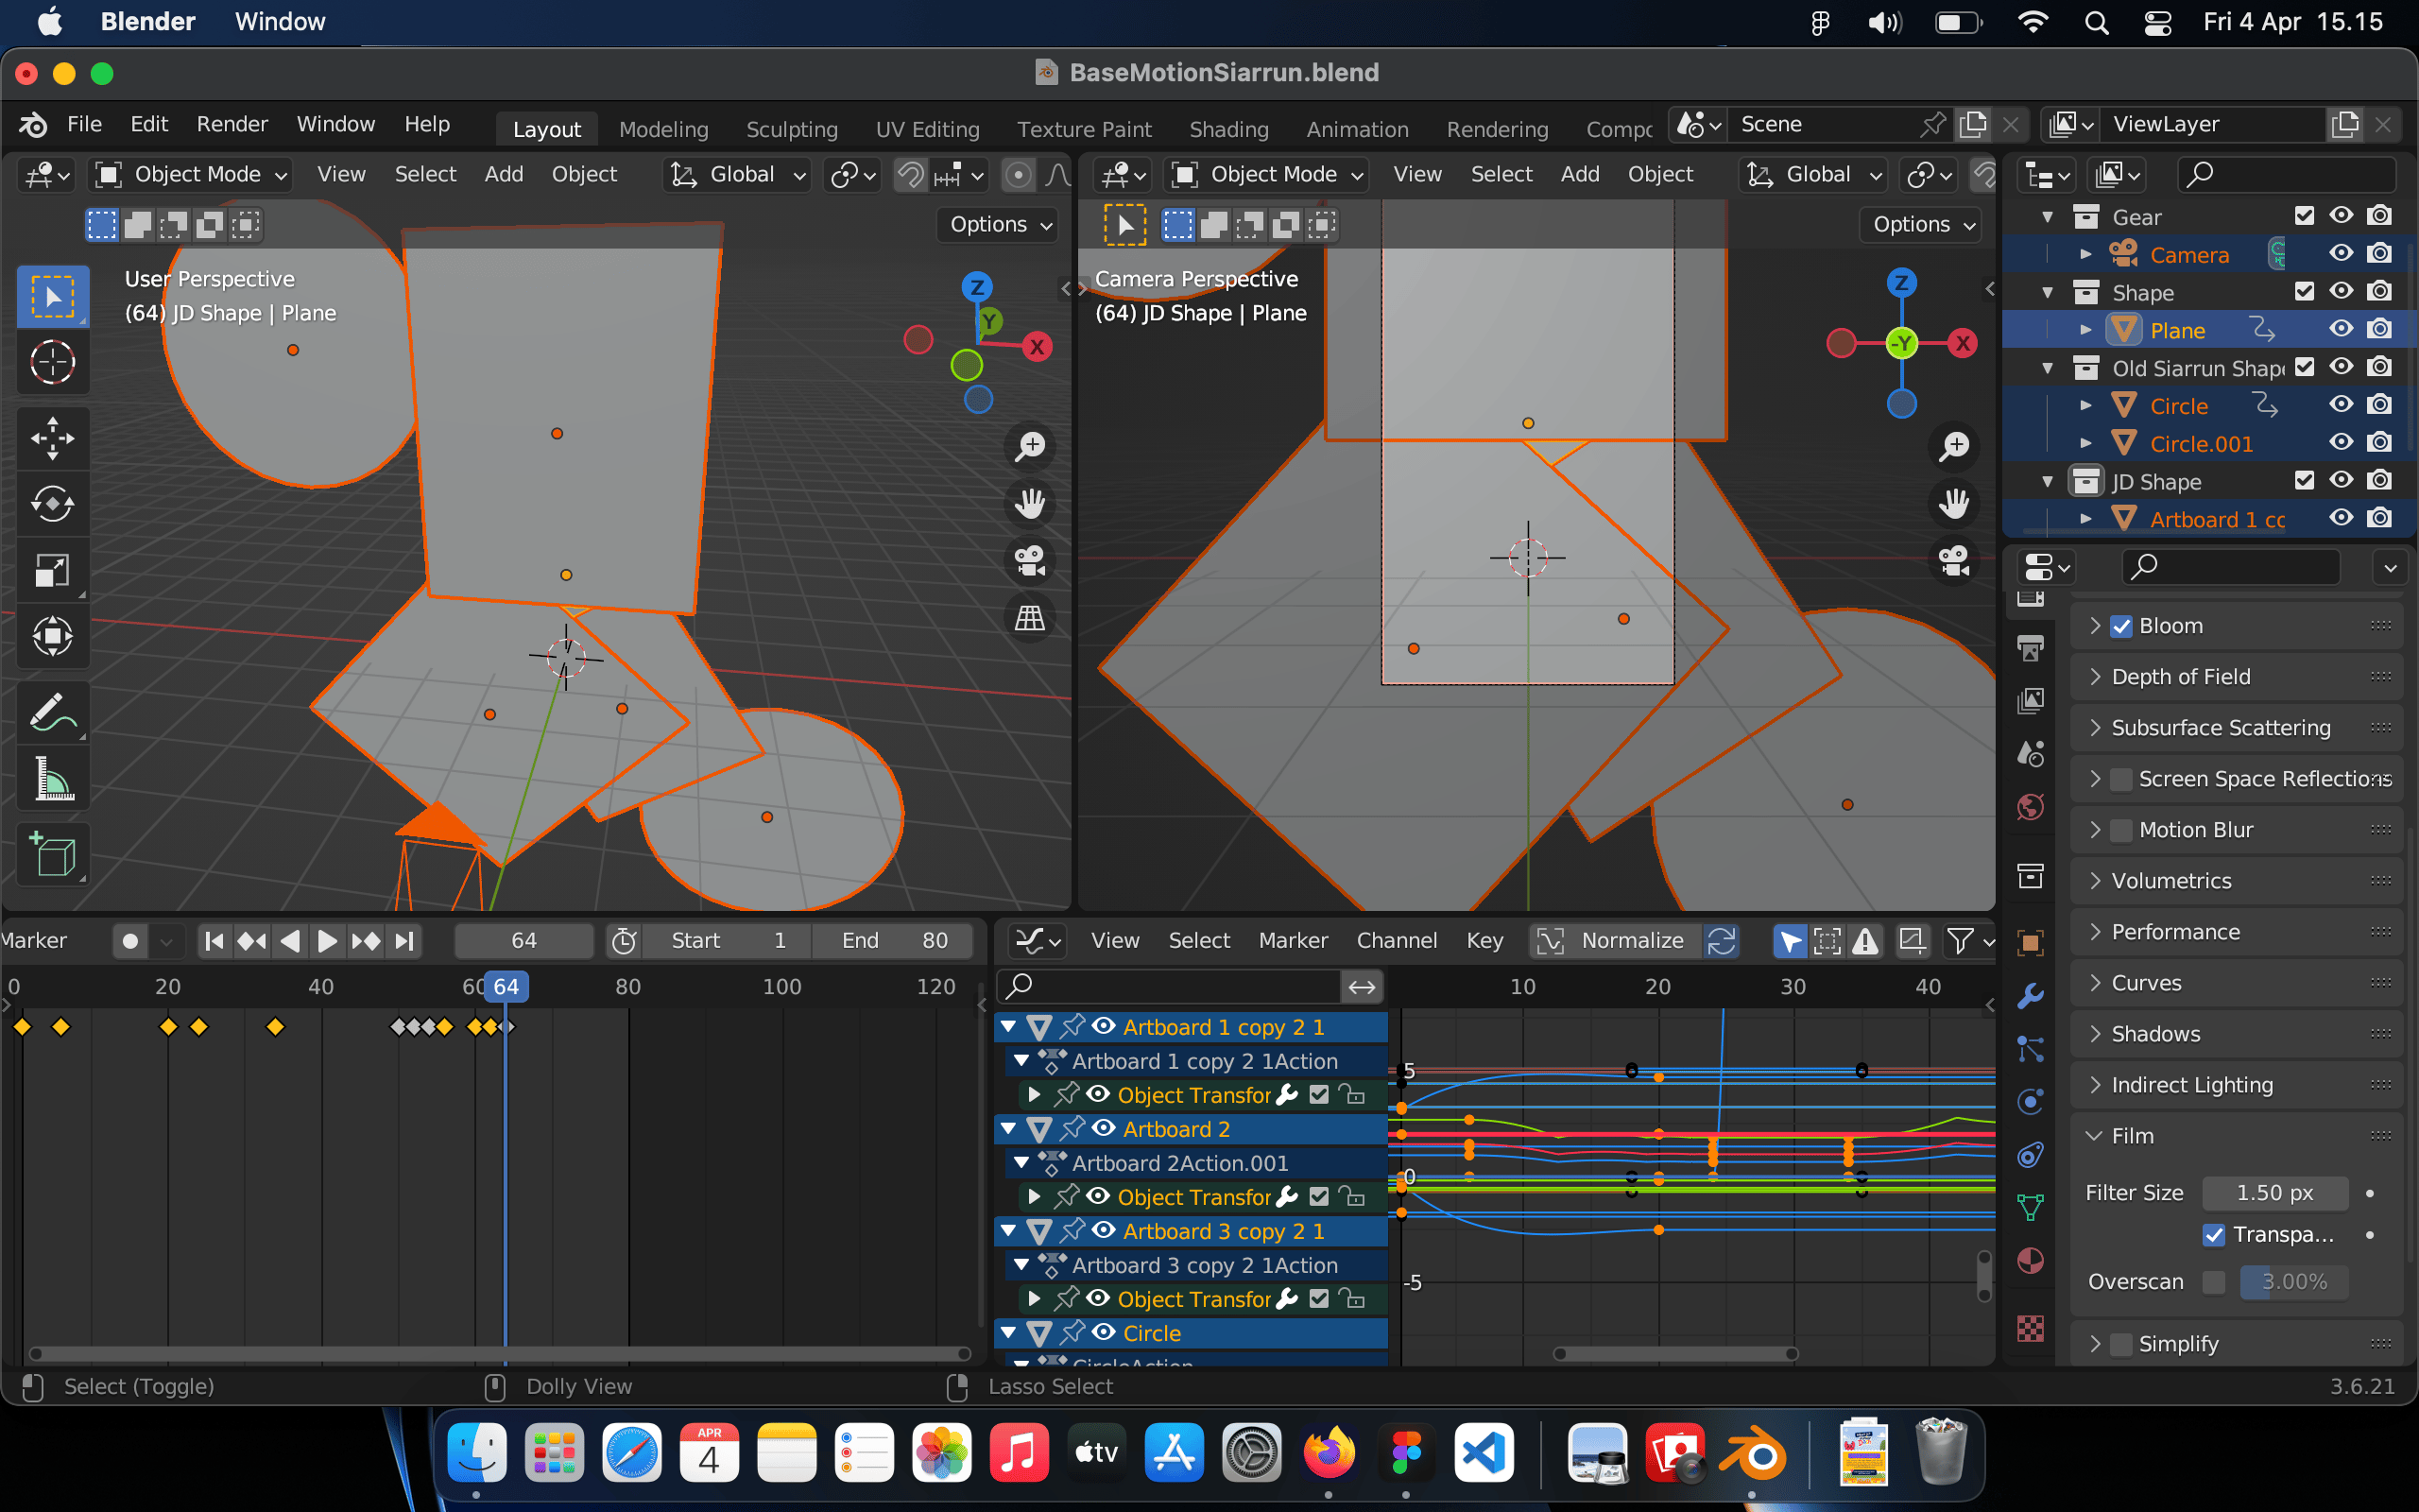Activate the Transform tool
The height and width of the screenshot is (1512, 2419).
click(x=52, y=636)
